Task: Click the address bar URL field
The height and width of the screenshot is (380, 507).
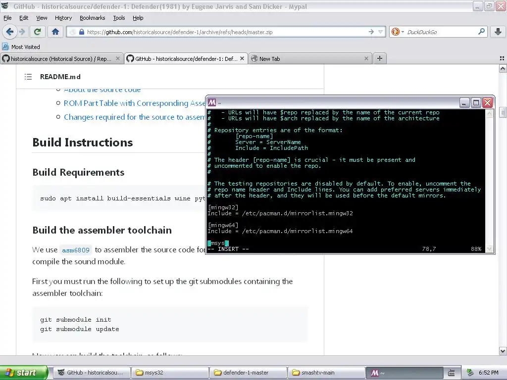Action: point(226,32)
